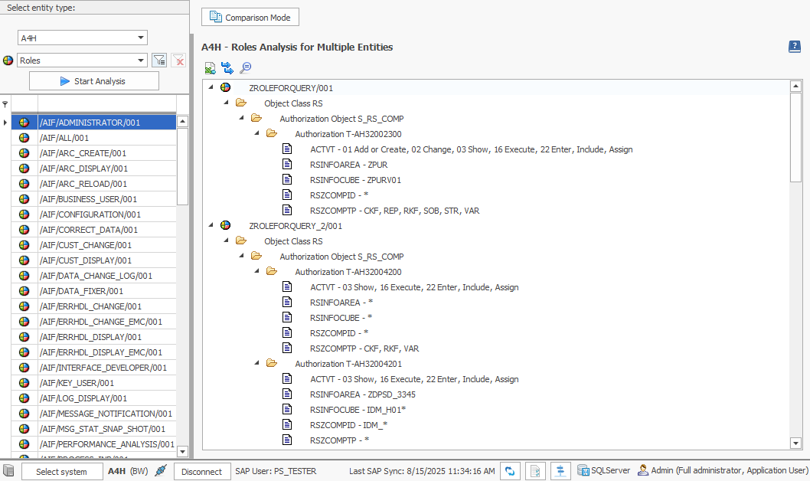
Task: Click the results tree scrollbar down arrow
Action: tap(795, 443)
